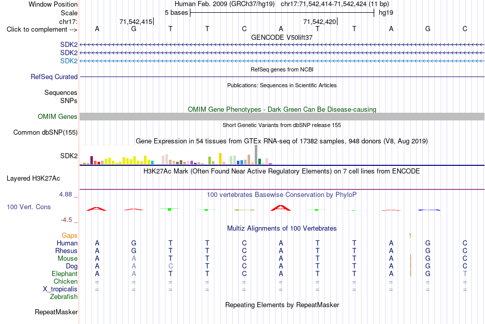Click the 'Click to complement -->' label

pyautogui.click(x=42, y=30)
